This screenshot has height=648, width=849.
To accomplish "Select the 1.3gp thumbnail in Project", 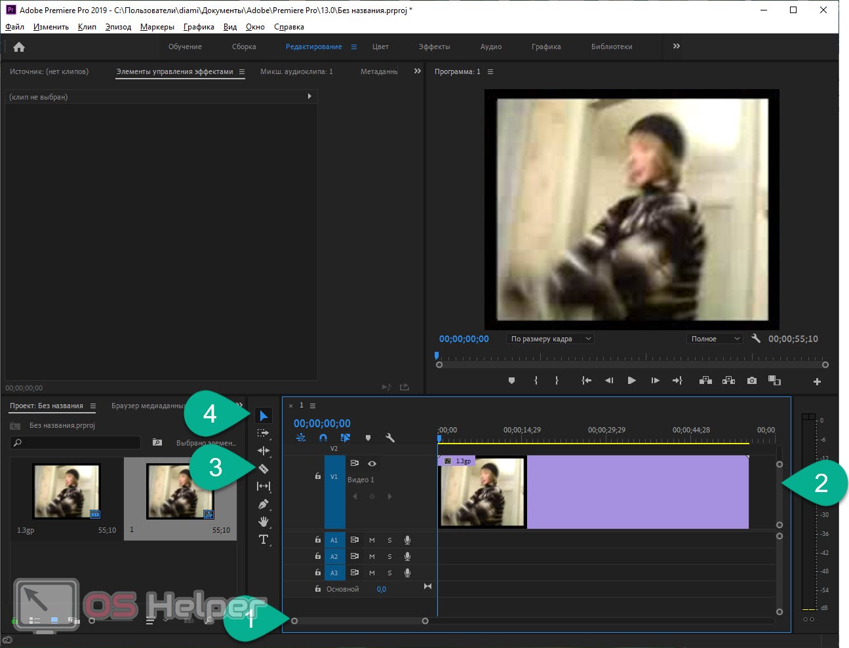I will pyautogui.click(x=67, y=491).
